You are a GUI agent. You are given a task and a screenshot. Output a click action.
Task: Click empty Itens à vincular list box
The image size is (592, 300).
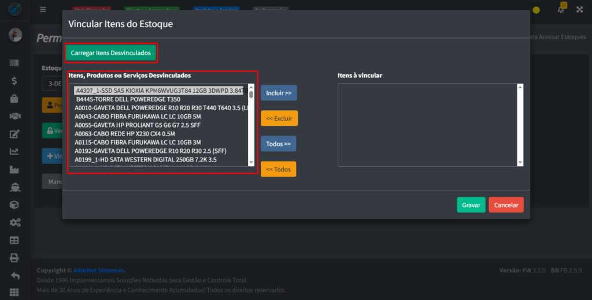tap(427, 125)
